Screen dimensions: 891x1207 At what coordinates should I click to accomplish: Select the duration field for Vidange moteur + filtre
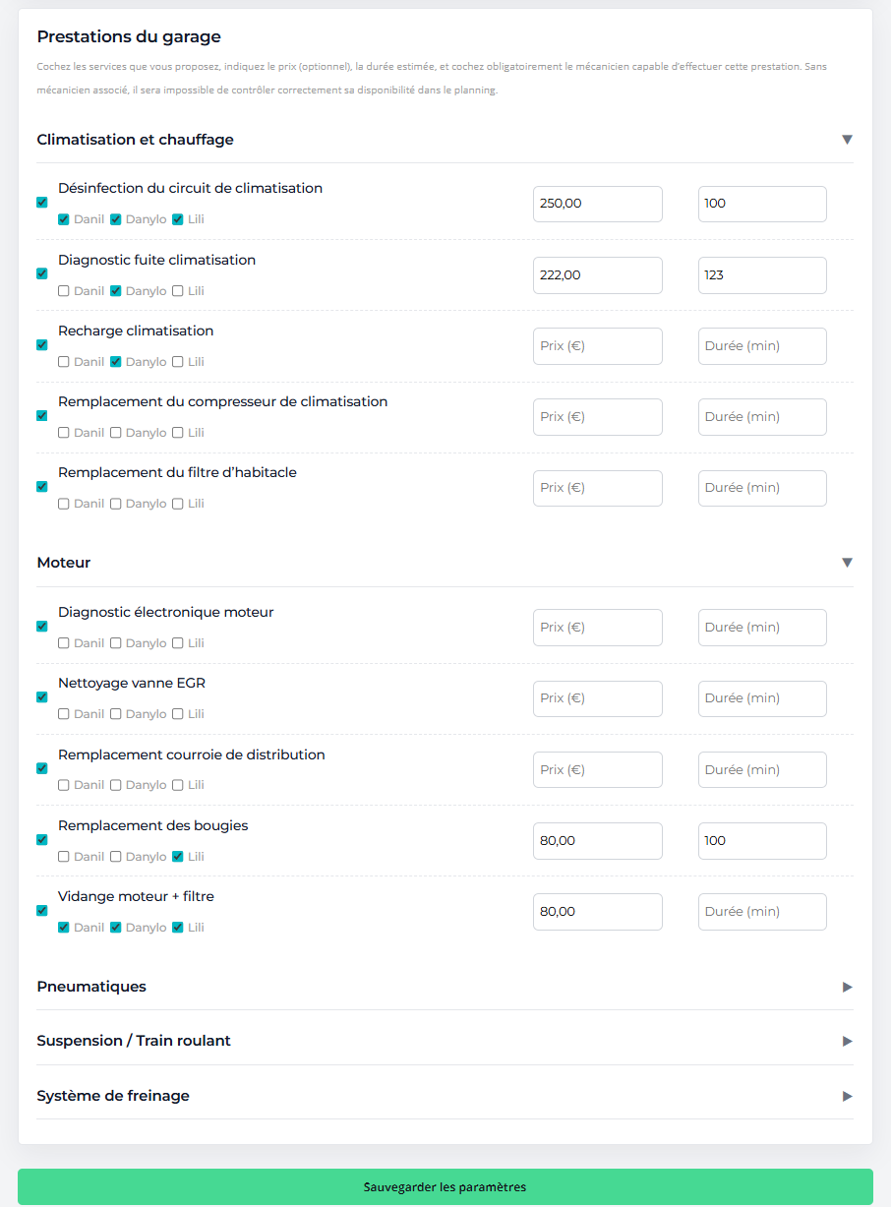click(761, 911)
